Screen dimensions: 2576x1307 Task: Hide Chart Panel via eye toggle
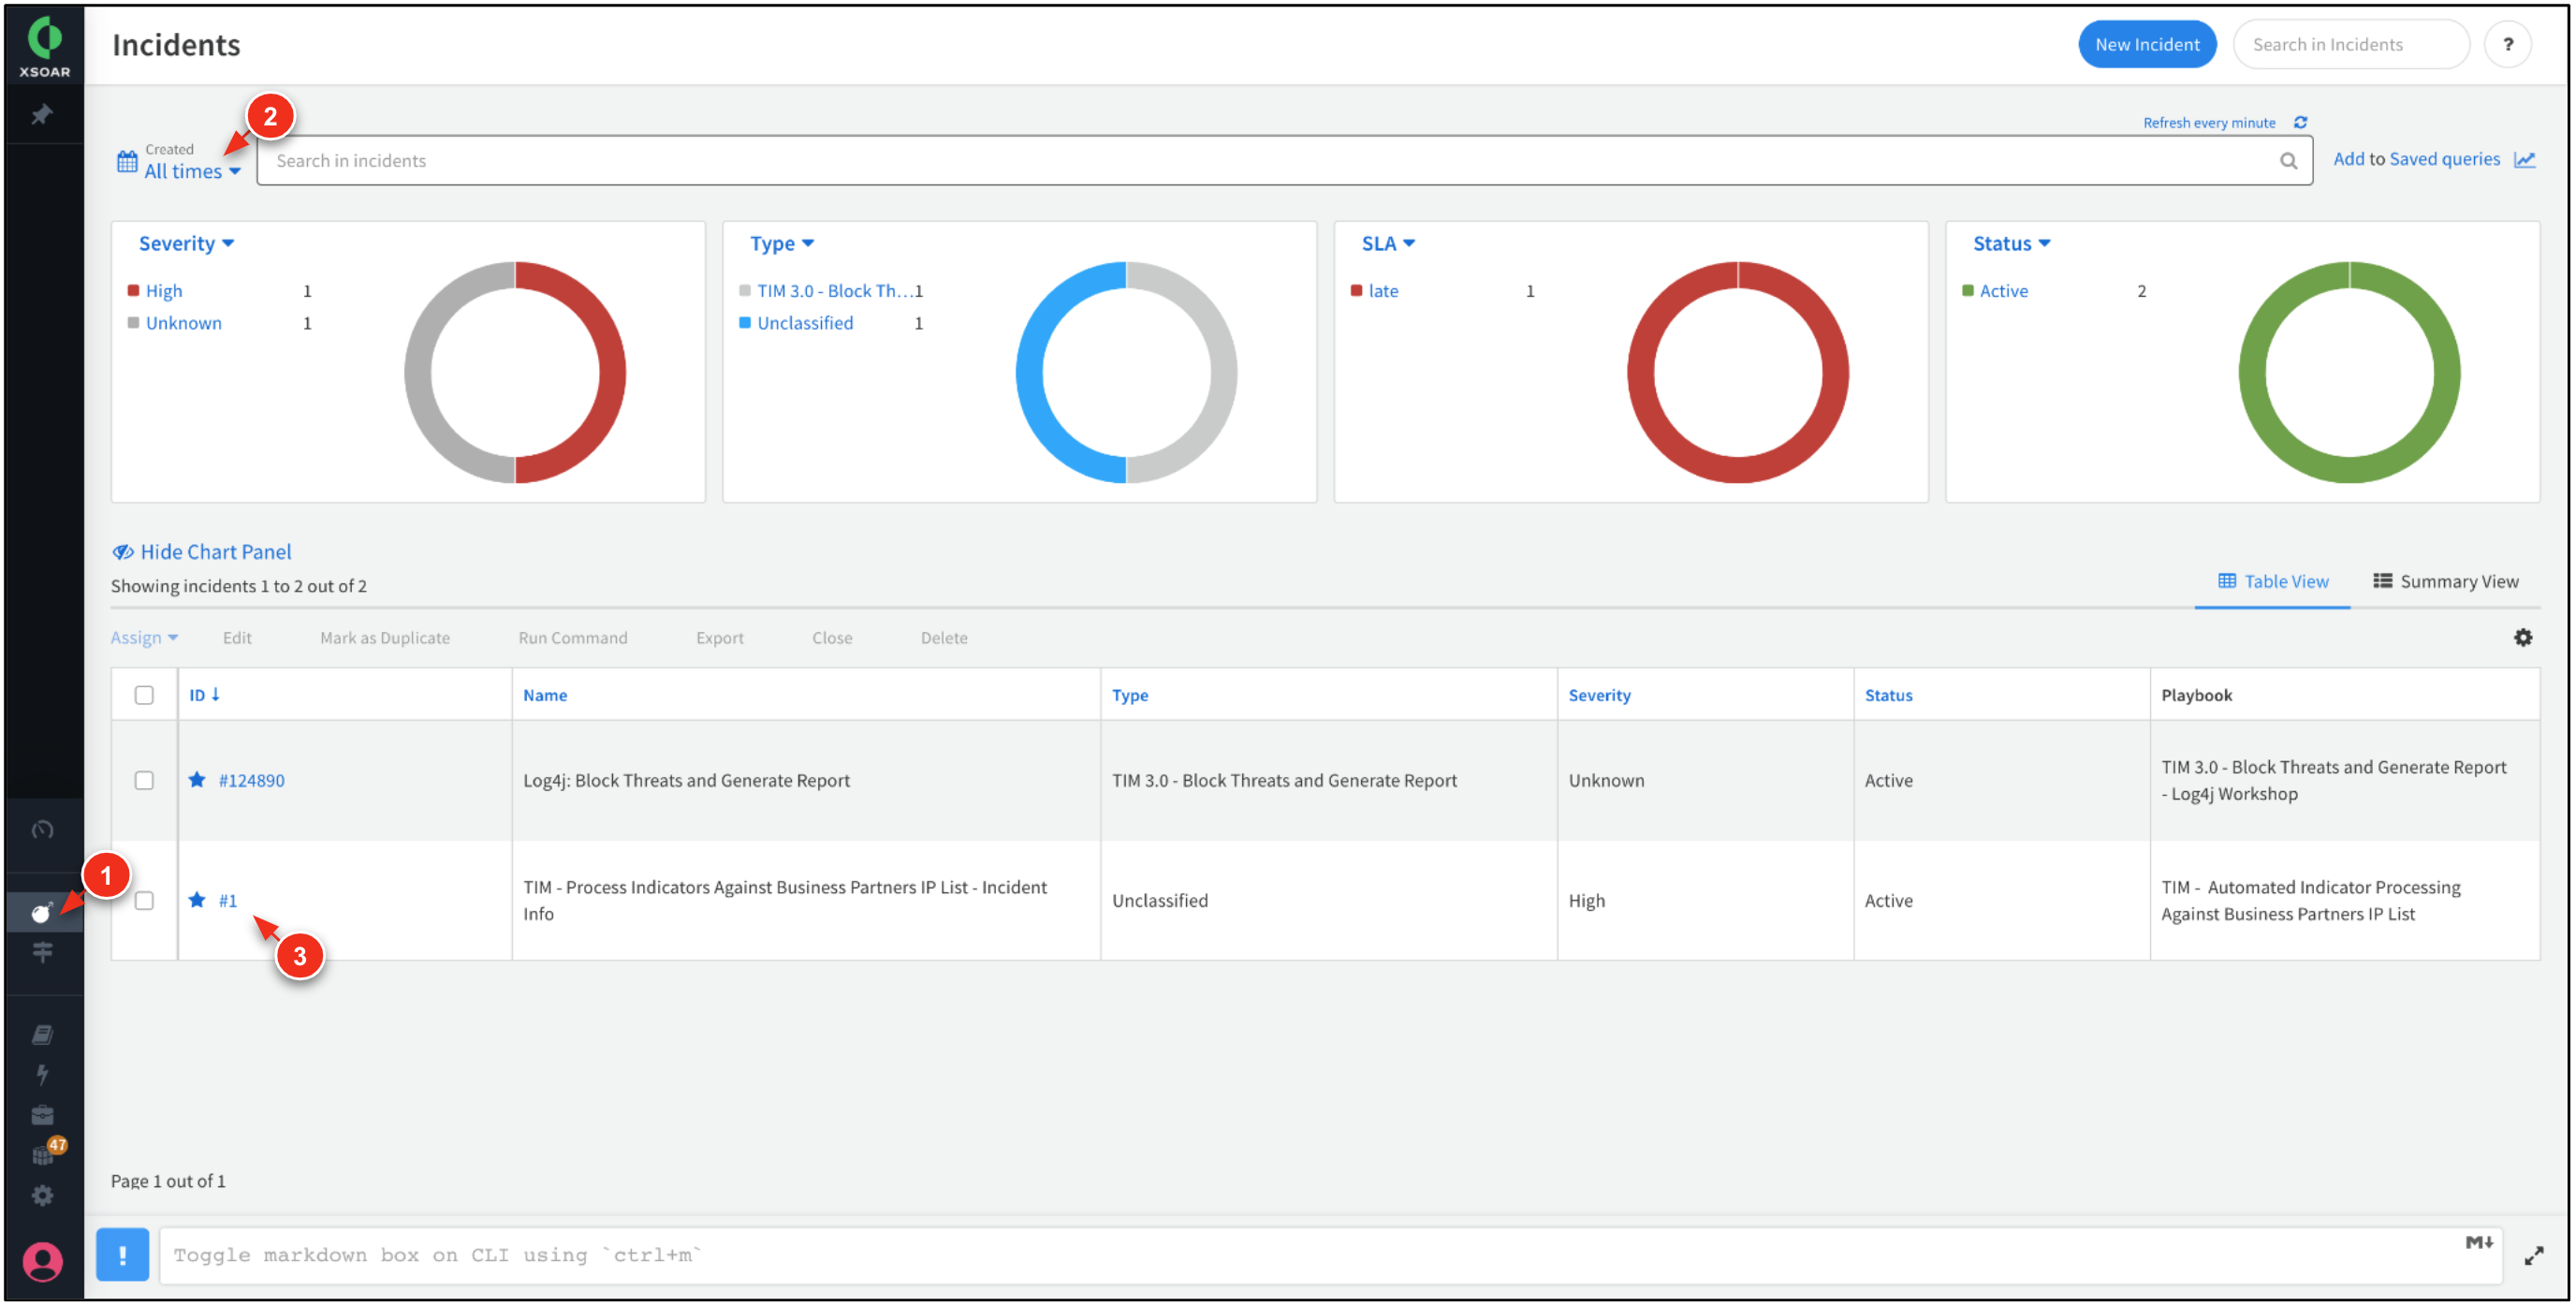click(201, 552)
